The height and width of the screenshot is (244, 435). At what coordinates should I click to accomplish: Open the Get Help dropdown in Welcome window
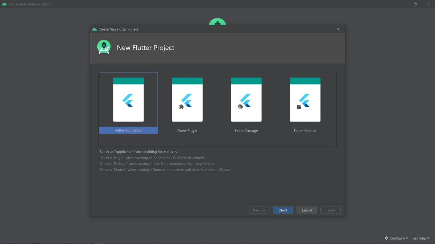(421, 238)
